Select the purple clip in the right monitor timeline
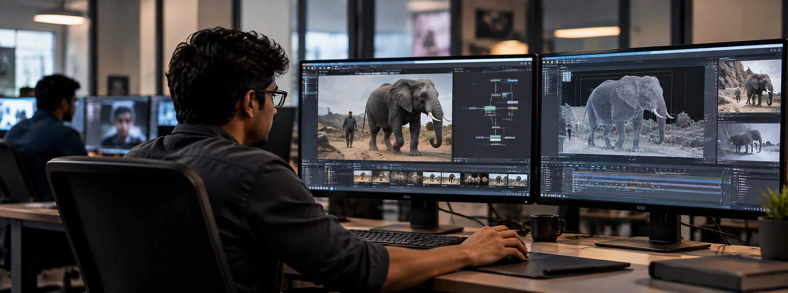 click(x=686, y=185)
